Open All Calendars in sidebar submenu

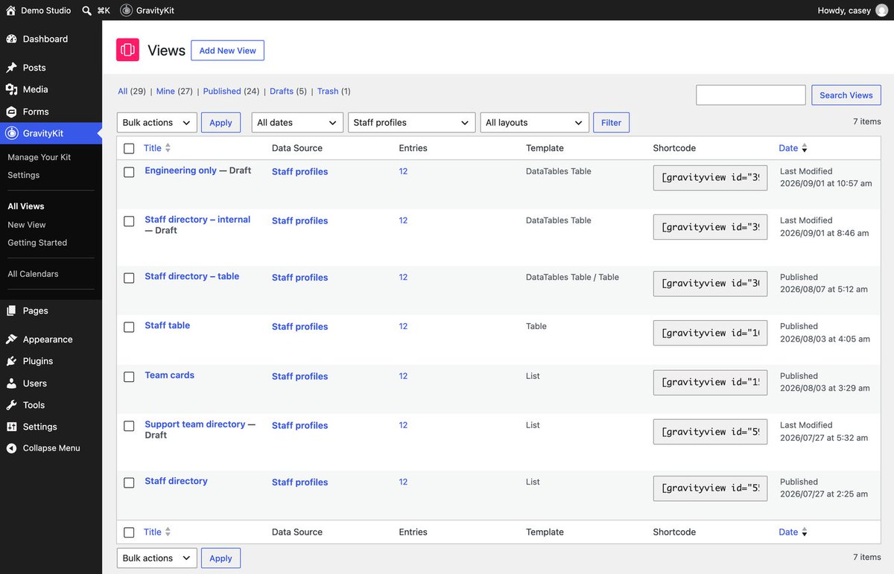pyautogui.click(x=33, y=274)
